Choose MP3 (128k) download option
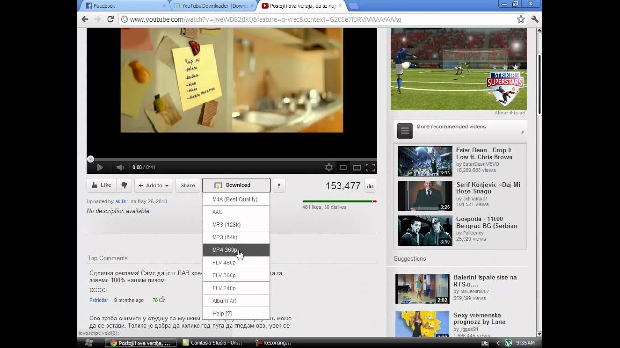 [x=236, y=225]
